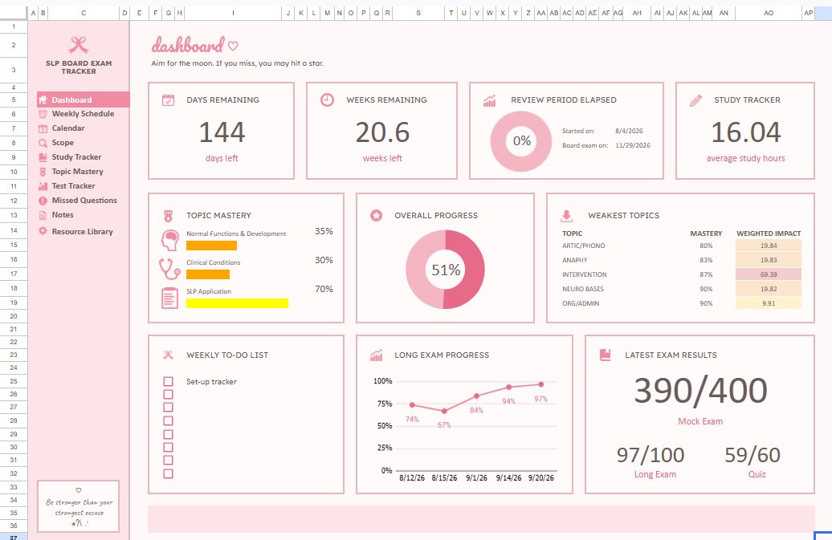The height and width of the screenshot is (540, 832).
Task: Click the 390/400 mock exam score
Action: tap(700, 391)
